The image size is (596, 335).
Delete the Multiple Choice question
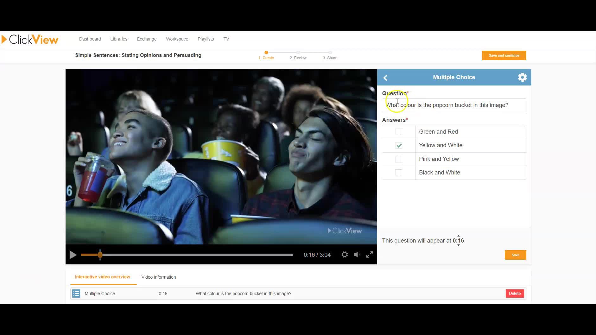pyautogui.click(x=514, y=294)
